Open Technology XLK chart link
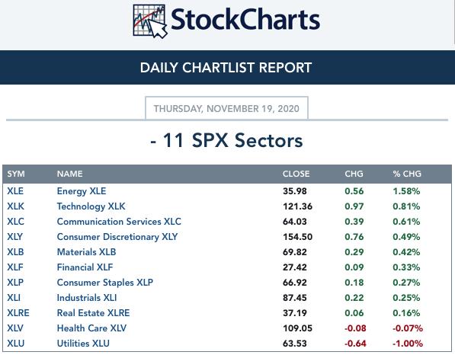This screenshot has width=455, height=355. [x=91, y=206]
